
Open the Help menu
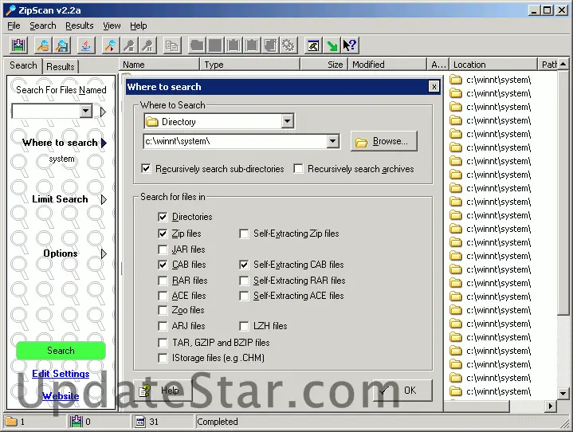click(138, 26)
